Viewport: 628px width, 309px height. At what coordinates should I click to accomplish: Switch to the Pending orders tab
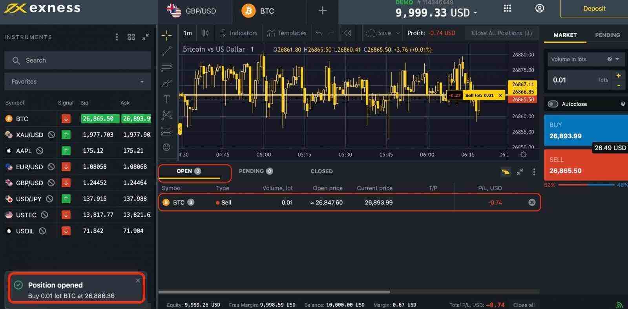click(255, 171)
